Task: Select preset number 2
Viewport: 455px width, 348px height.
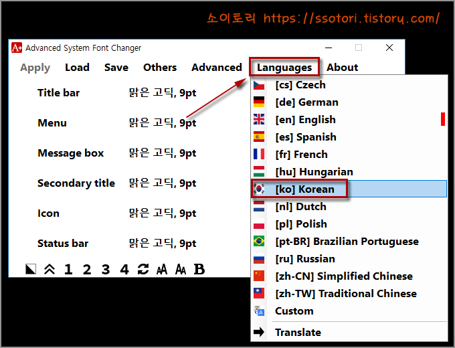Action: [87, 269]
